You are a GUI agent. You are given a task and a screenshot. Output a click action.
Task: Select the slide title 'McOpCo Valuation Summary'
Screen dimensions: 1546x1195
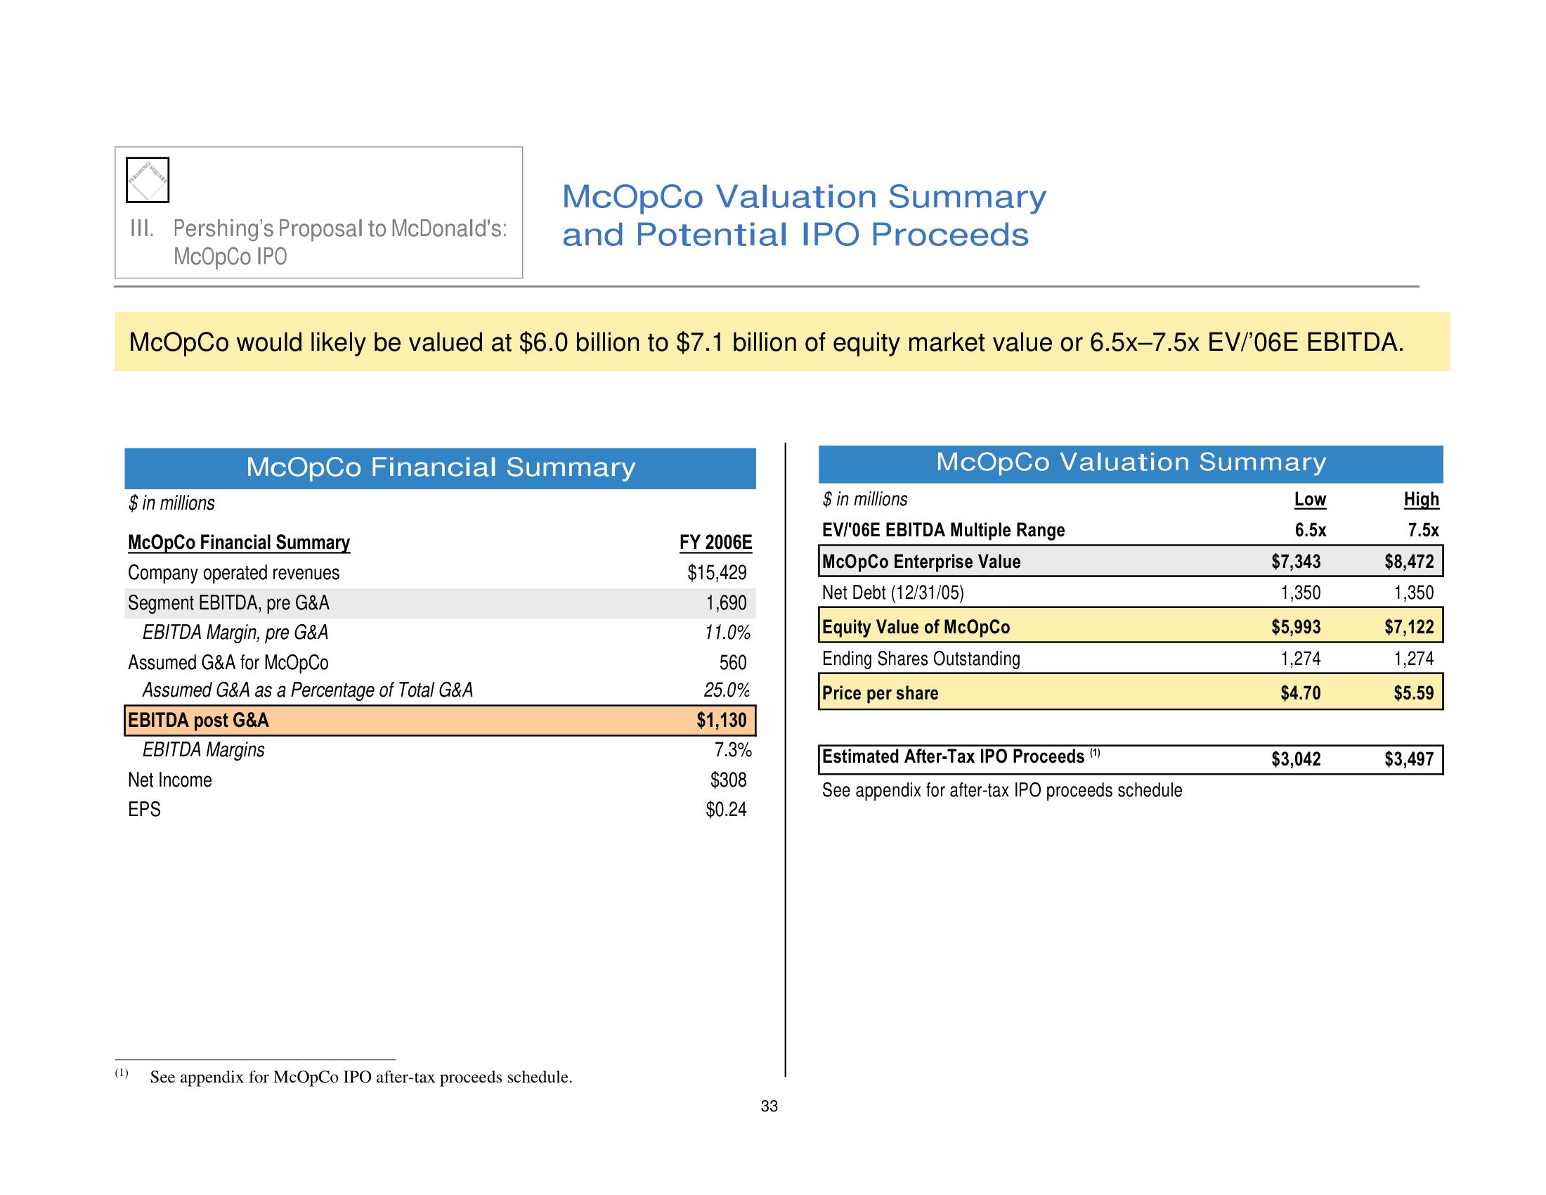(803, 197)
